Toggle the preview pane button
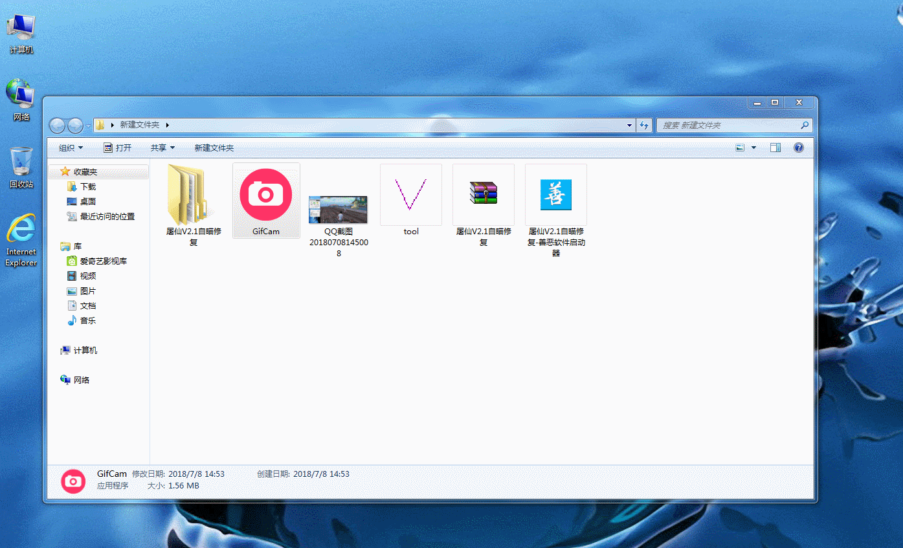903x548 pixels. 775,148
